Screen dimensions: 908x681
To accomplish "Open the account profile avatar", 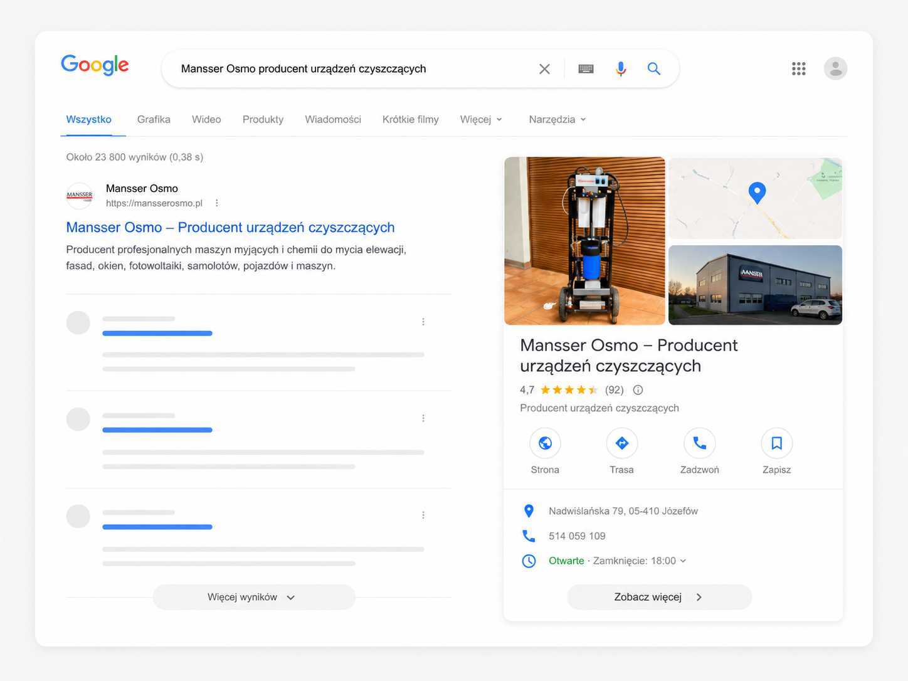I will pos(835,68).
